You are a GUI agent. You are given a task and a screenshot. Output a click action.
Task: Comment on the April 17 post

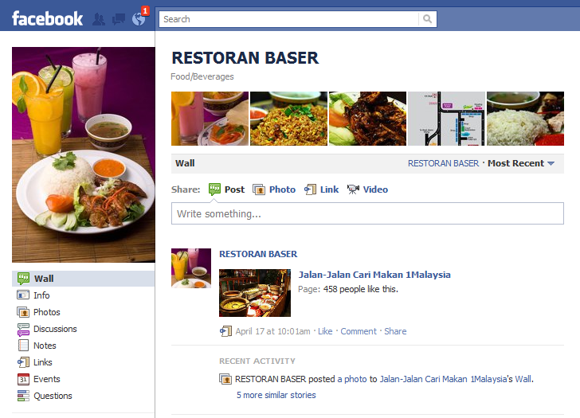359,331
